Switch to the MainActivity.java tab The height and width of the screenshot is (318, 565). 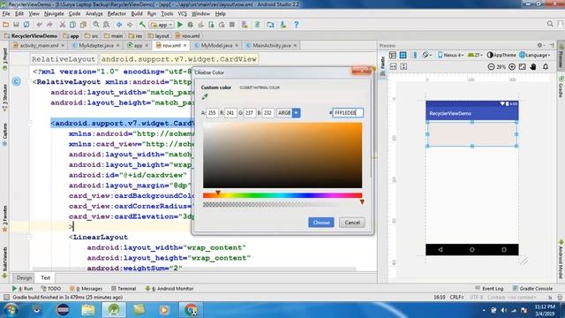[x=271, y=45]
